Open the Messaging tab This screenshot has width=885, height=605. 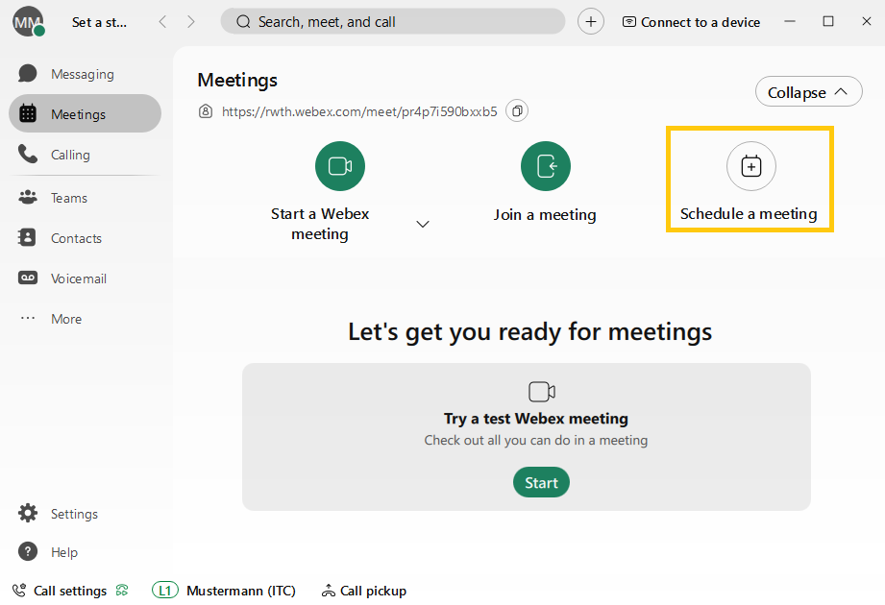tap(82, 74)
